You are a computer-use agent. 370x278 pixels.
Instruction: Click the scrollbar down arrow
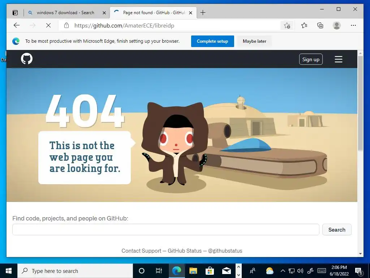click(360, 254)
